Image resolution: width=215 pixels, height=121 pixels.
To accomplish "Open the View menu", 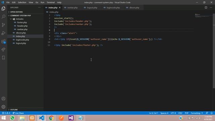I will click(x=31, y=2).
